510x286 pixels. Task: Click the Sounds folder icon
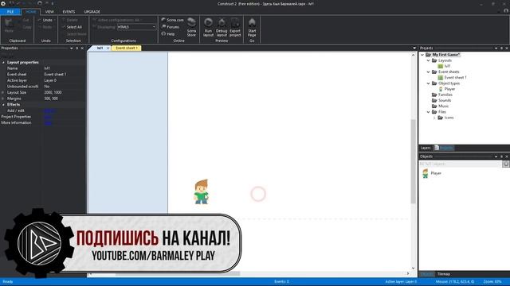434,101
